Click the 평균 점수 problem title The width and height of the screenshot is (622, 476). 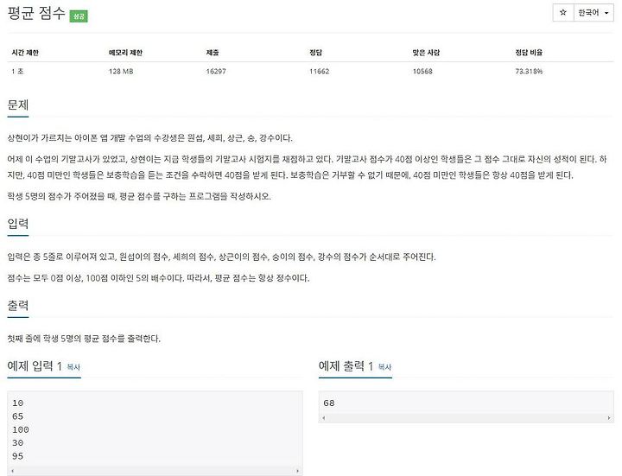click(x=36, y=13)
